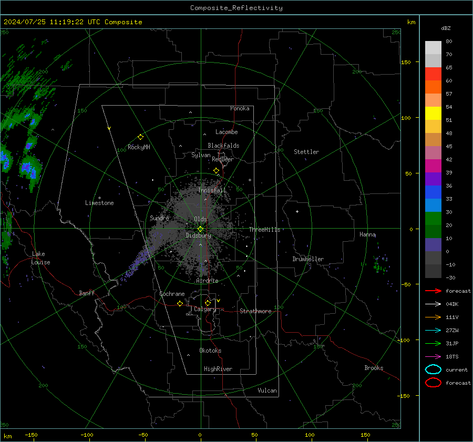This screenshot has height=442, width=473.
Task: Click the Brooks map label
Action: 374,368
